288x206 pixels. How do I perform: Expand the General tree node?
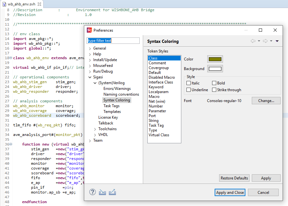(90, 49)
